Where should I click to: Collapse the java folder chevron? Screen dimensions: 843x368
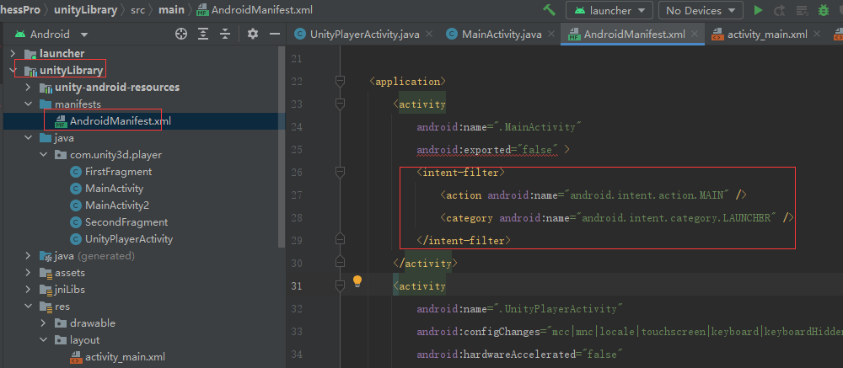click(x=28, y=138)
